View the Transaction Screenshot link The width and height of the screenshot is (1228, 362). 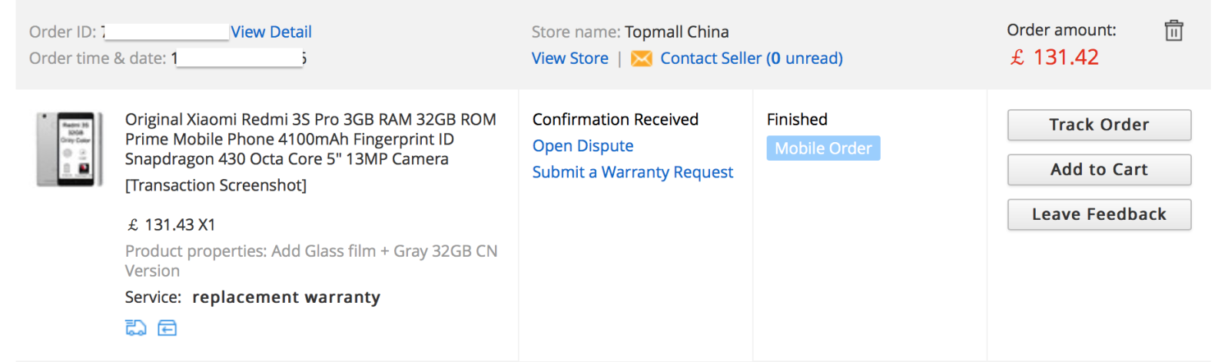pyautogui.click(x=215, y=185)
